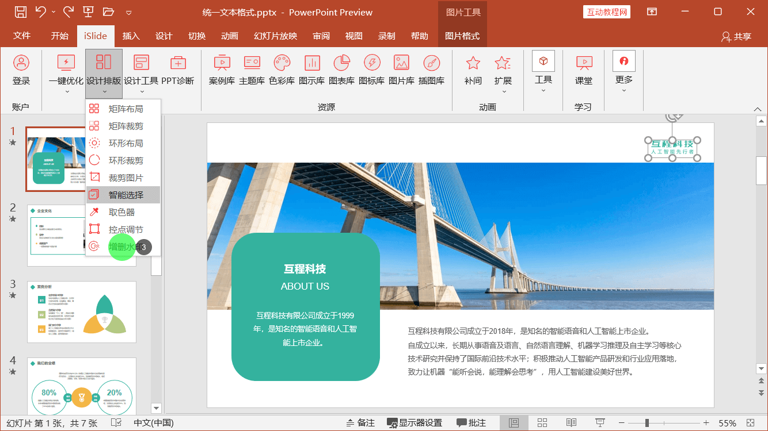Open the 一键优化 dropdown
The image size is (768, 431).
pos(66,73)
